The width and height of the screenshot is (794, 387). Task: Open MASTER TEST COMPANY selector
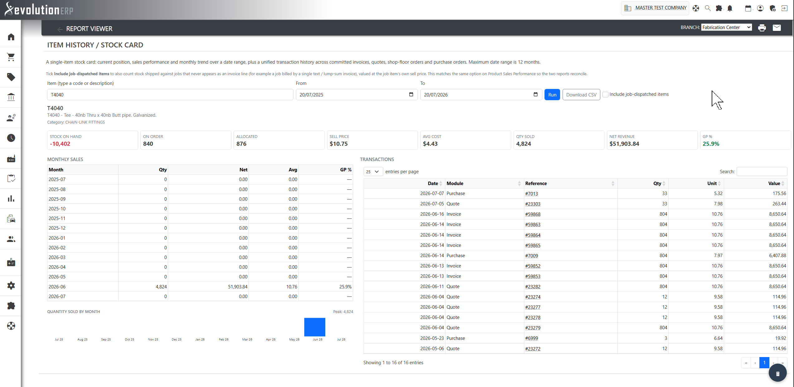click(655, 8)
